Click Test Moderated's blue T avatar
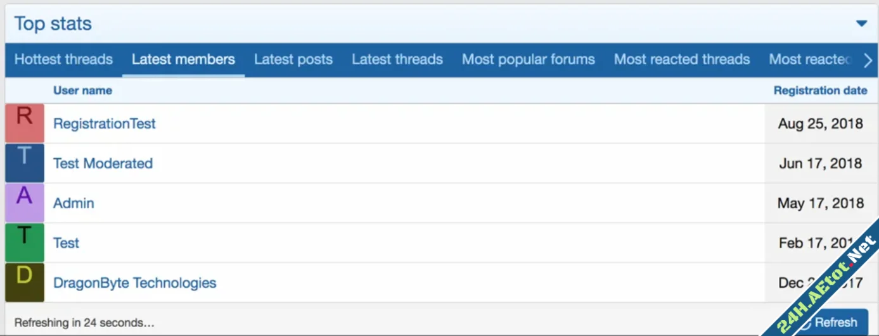The width and height of the screenshot is (879, 336). click(x=25, y=163)
